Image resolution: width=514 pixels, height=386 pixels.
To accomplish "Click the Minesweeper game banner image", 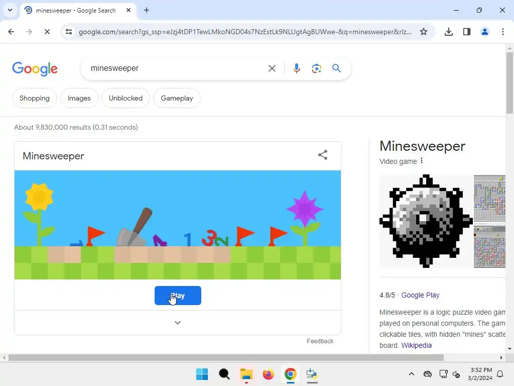I will point(178,225).
